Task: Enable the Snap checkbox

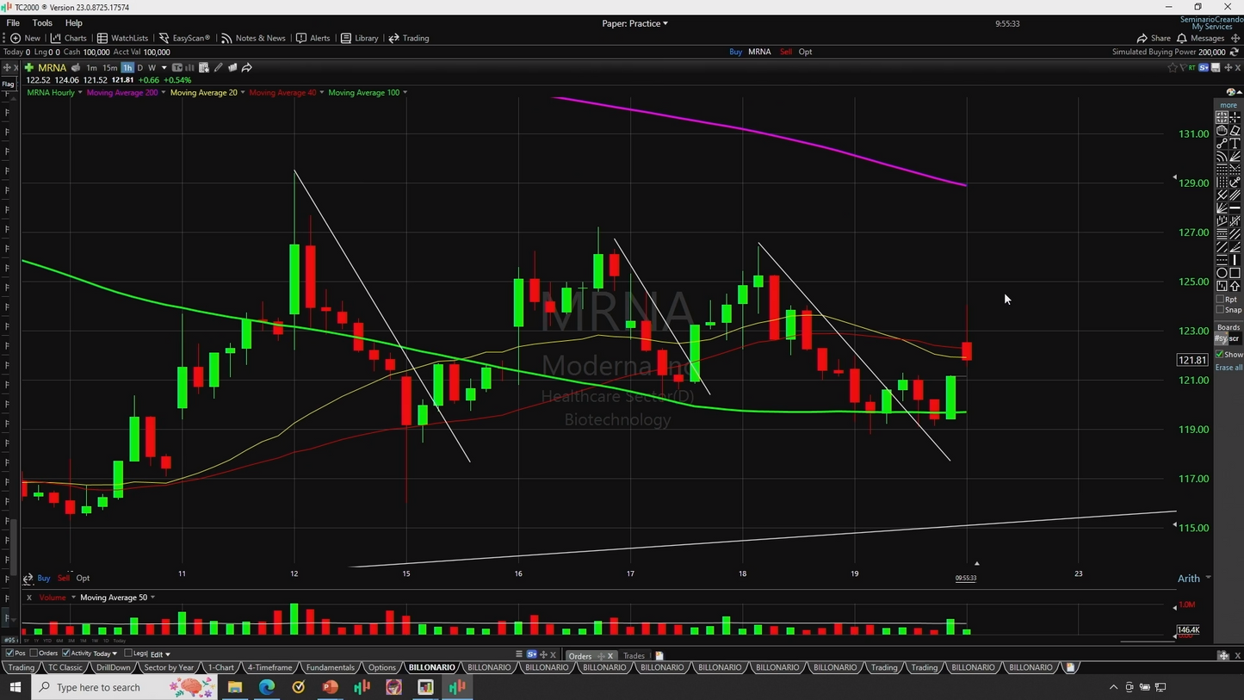Action: click(1220, 310)
